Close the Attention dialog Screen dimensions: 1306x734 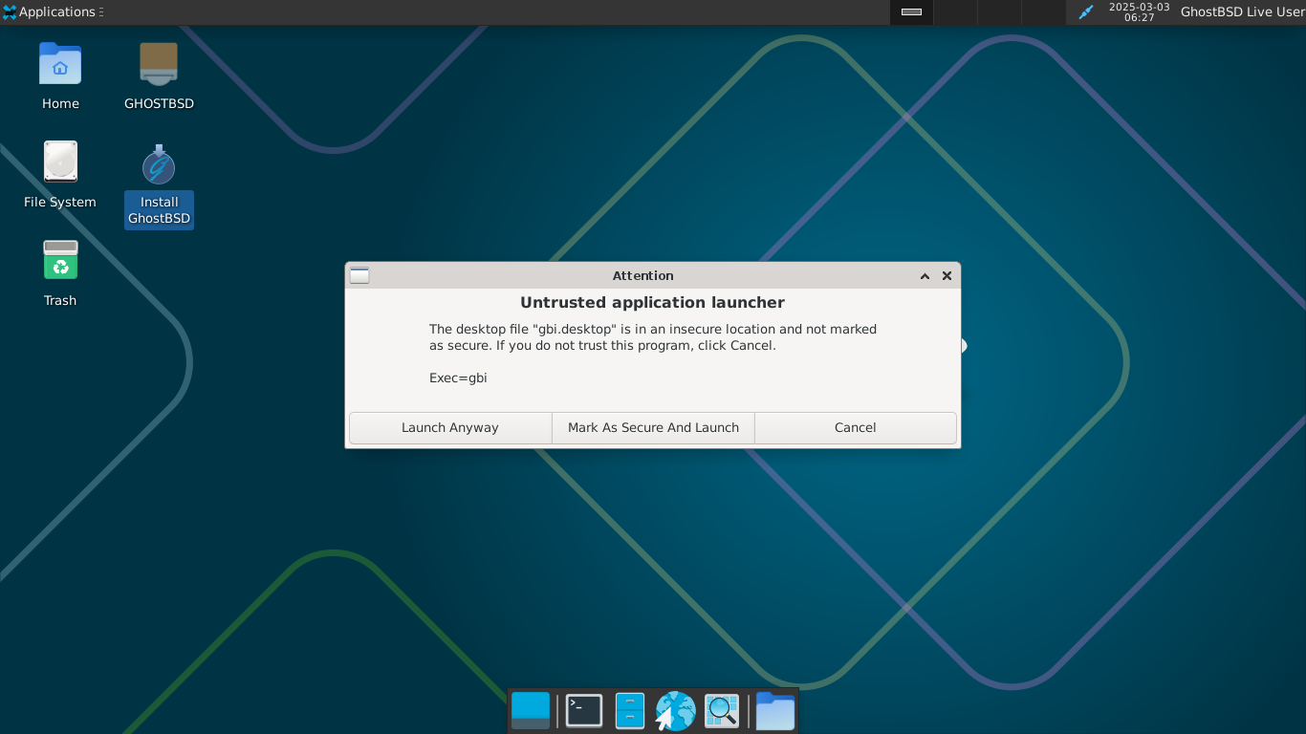coord(947,275)
